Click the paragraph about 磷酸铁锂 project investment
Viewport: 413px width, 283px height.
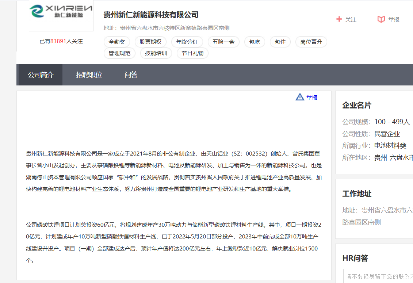(173, 242)
